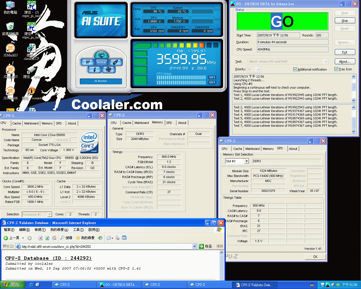Click the fan row right arrow in AI Suite

[219, 29]
